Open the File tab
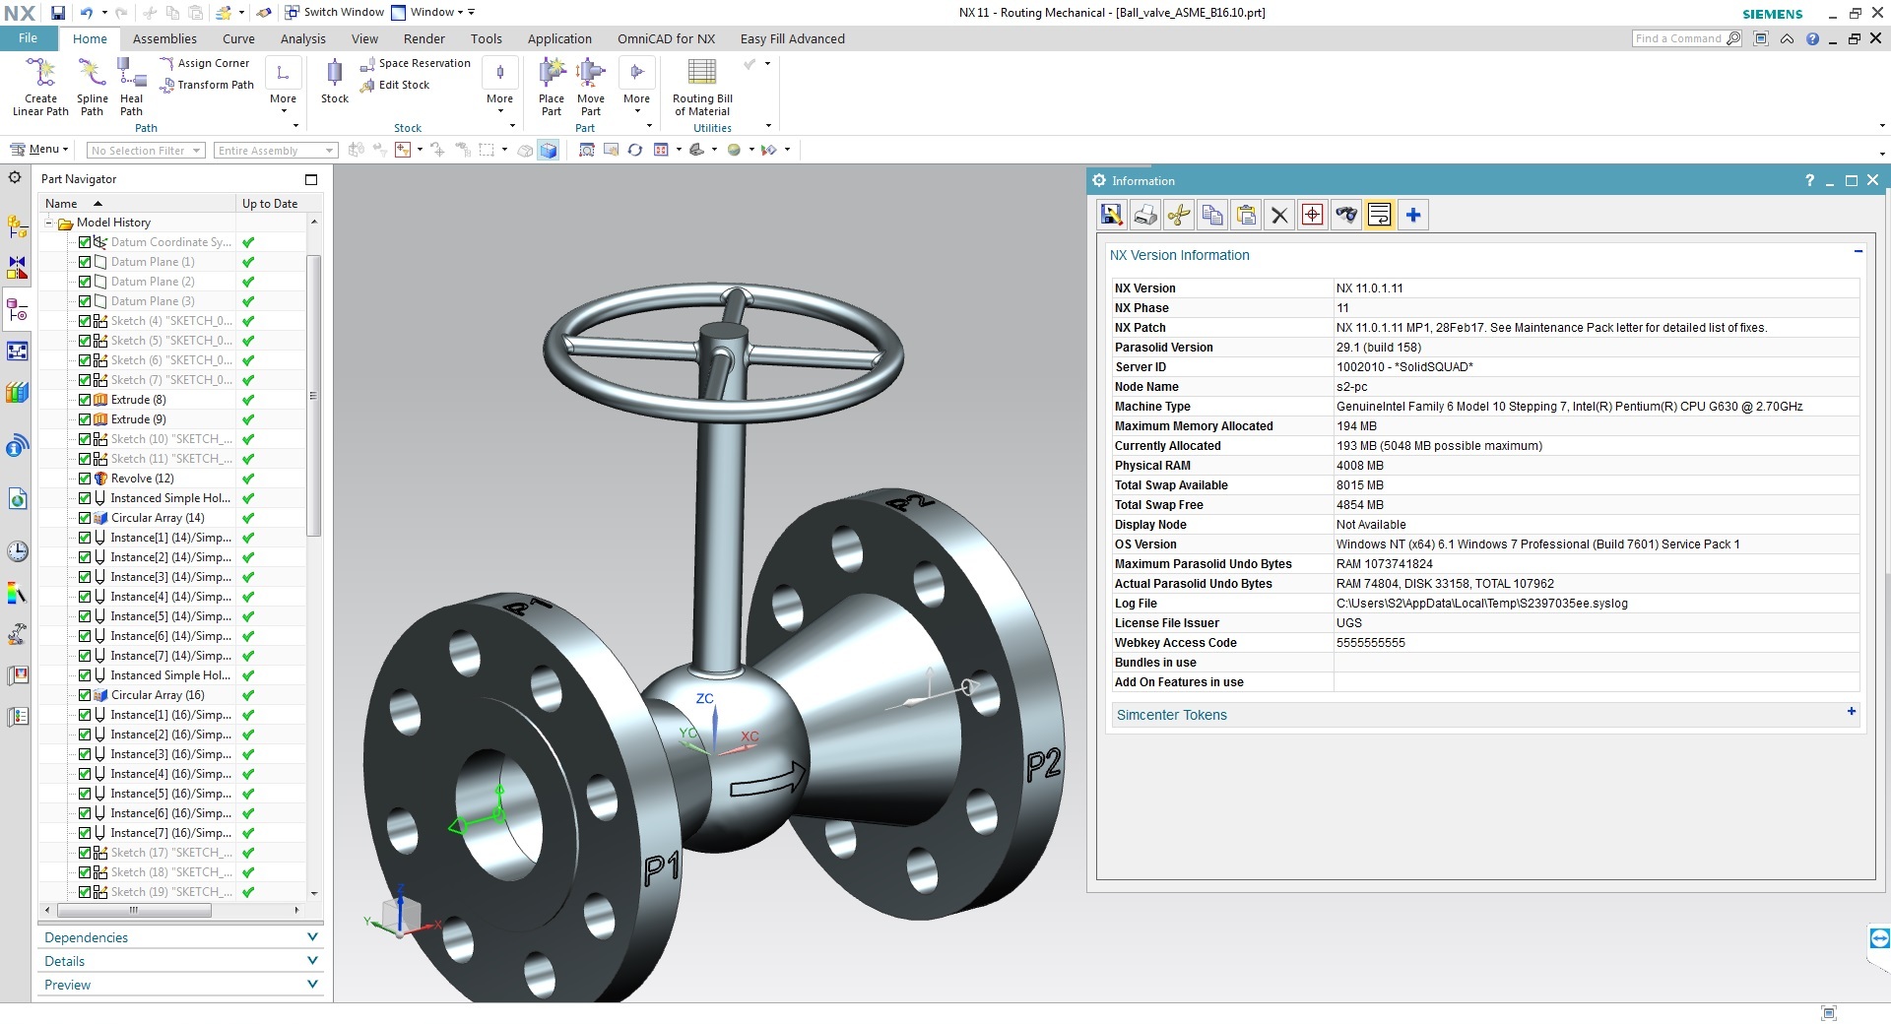This screenshot has height=1024, width=1891. (x=28, y=38)
